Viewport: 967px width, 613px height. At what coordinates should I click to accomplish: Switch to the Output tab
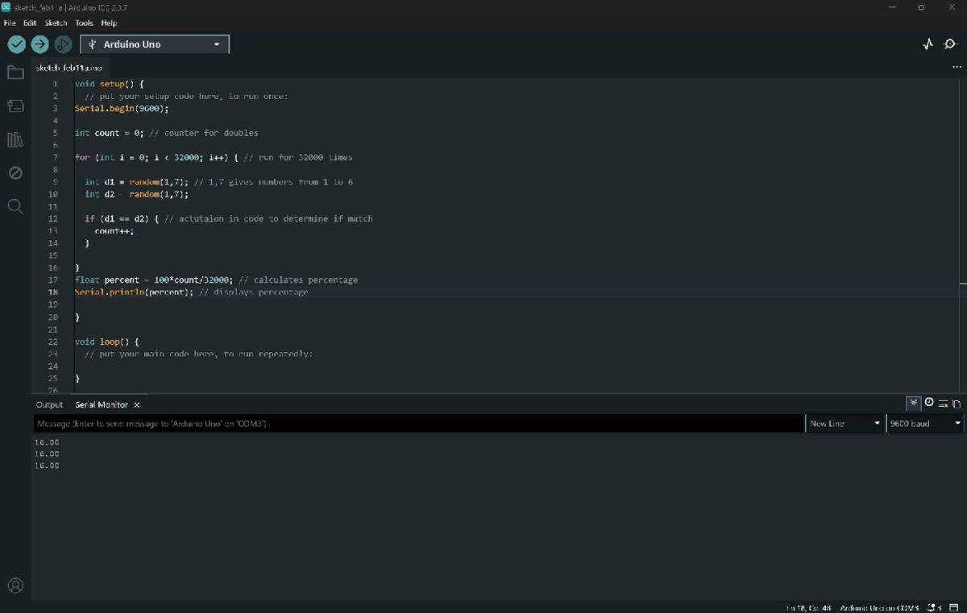point(49,404)
